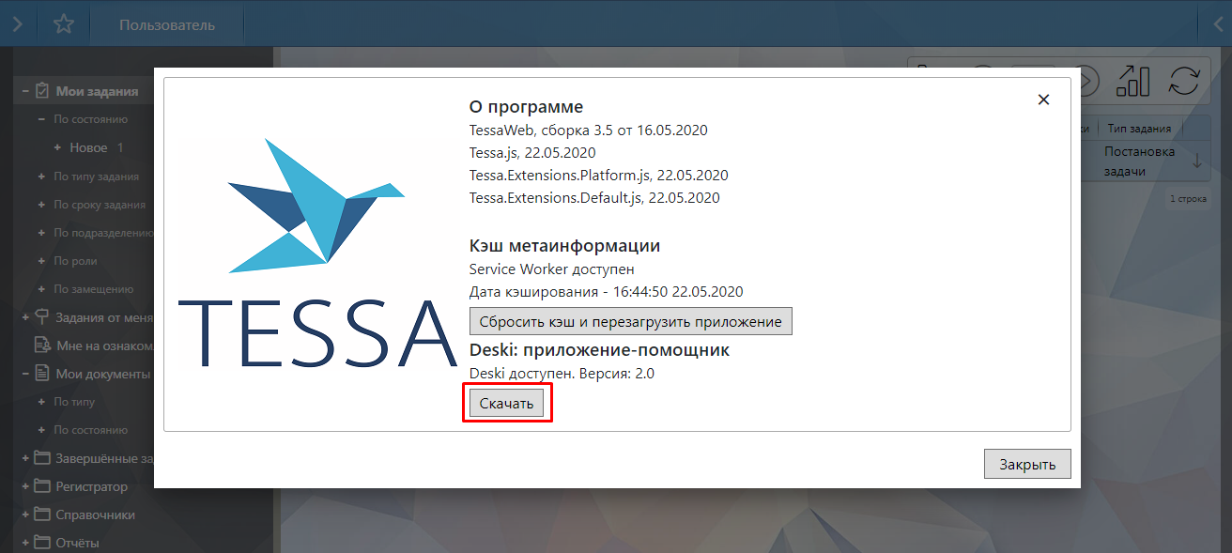Screen dimensions: 1232x553
Task: Select Новое item in the task tree
Action: pyautogui.click(x=88, y=148)
